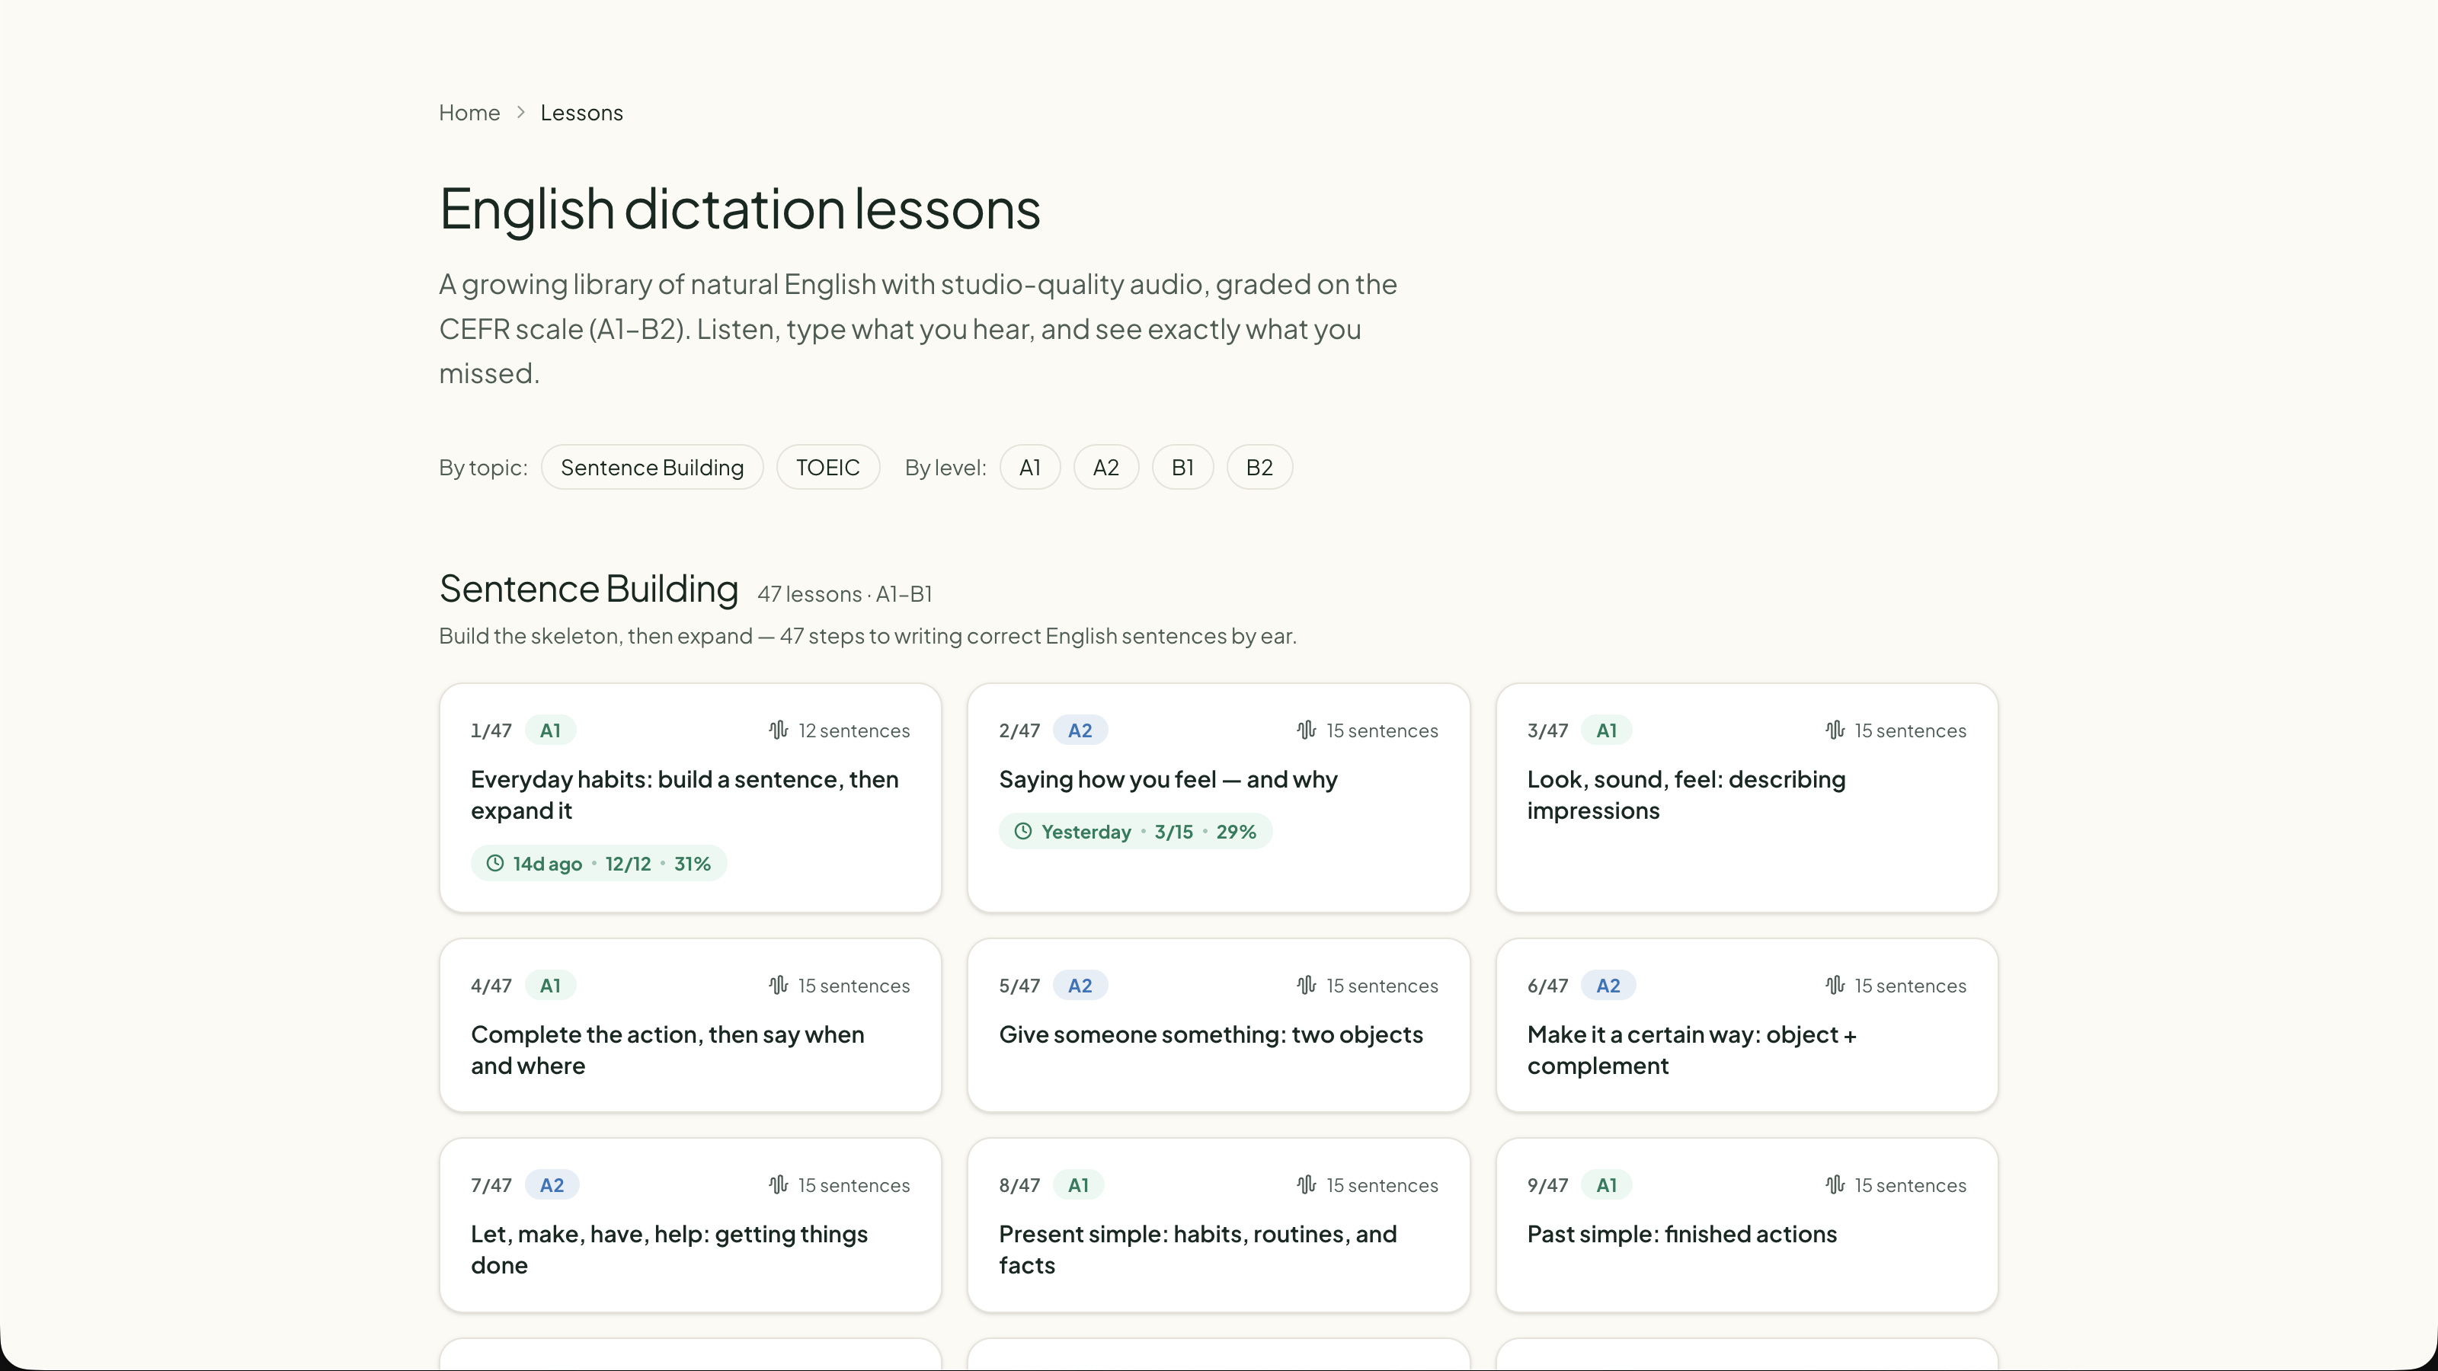The height and width of the screenshot is (1371, 2438).
Task: Click the waveform icon on lesson 2/47 card
Action: (1306, 730)
